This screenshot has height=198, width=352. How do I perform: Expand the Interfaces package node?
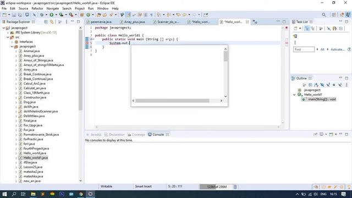12,42
